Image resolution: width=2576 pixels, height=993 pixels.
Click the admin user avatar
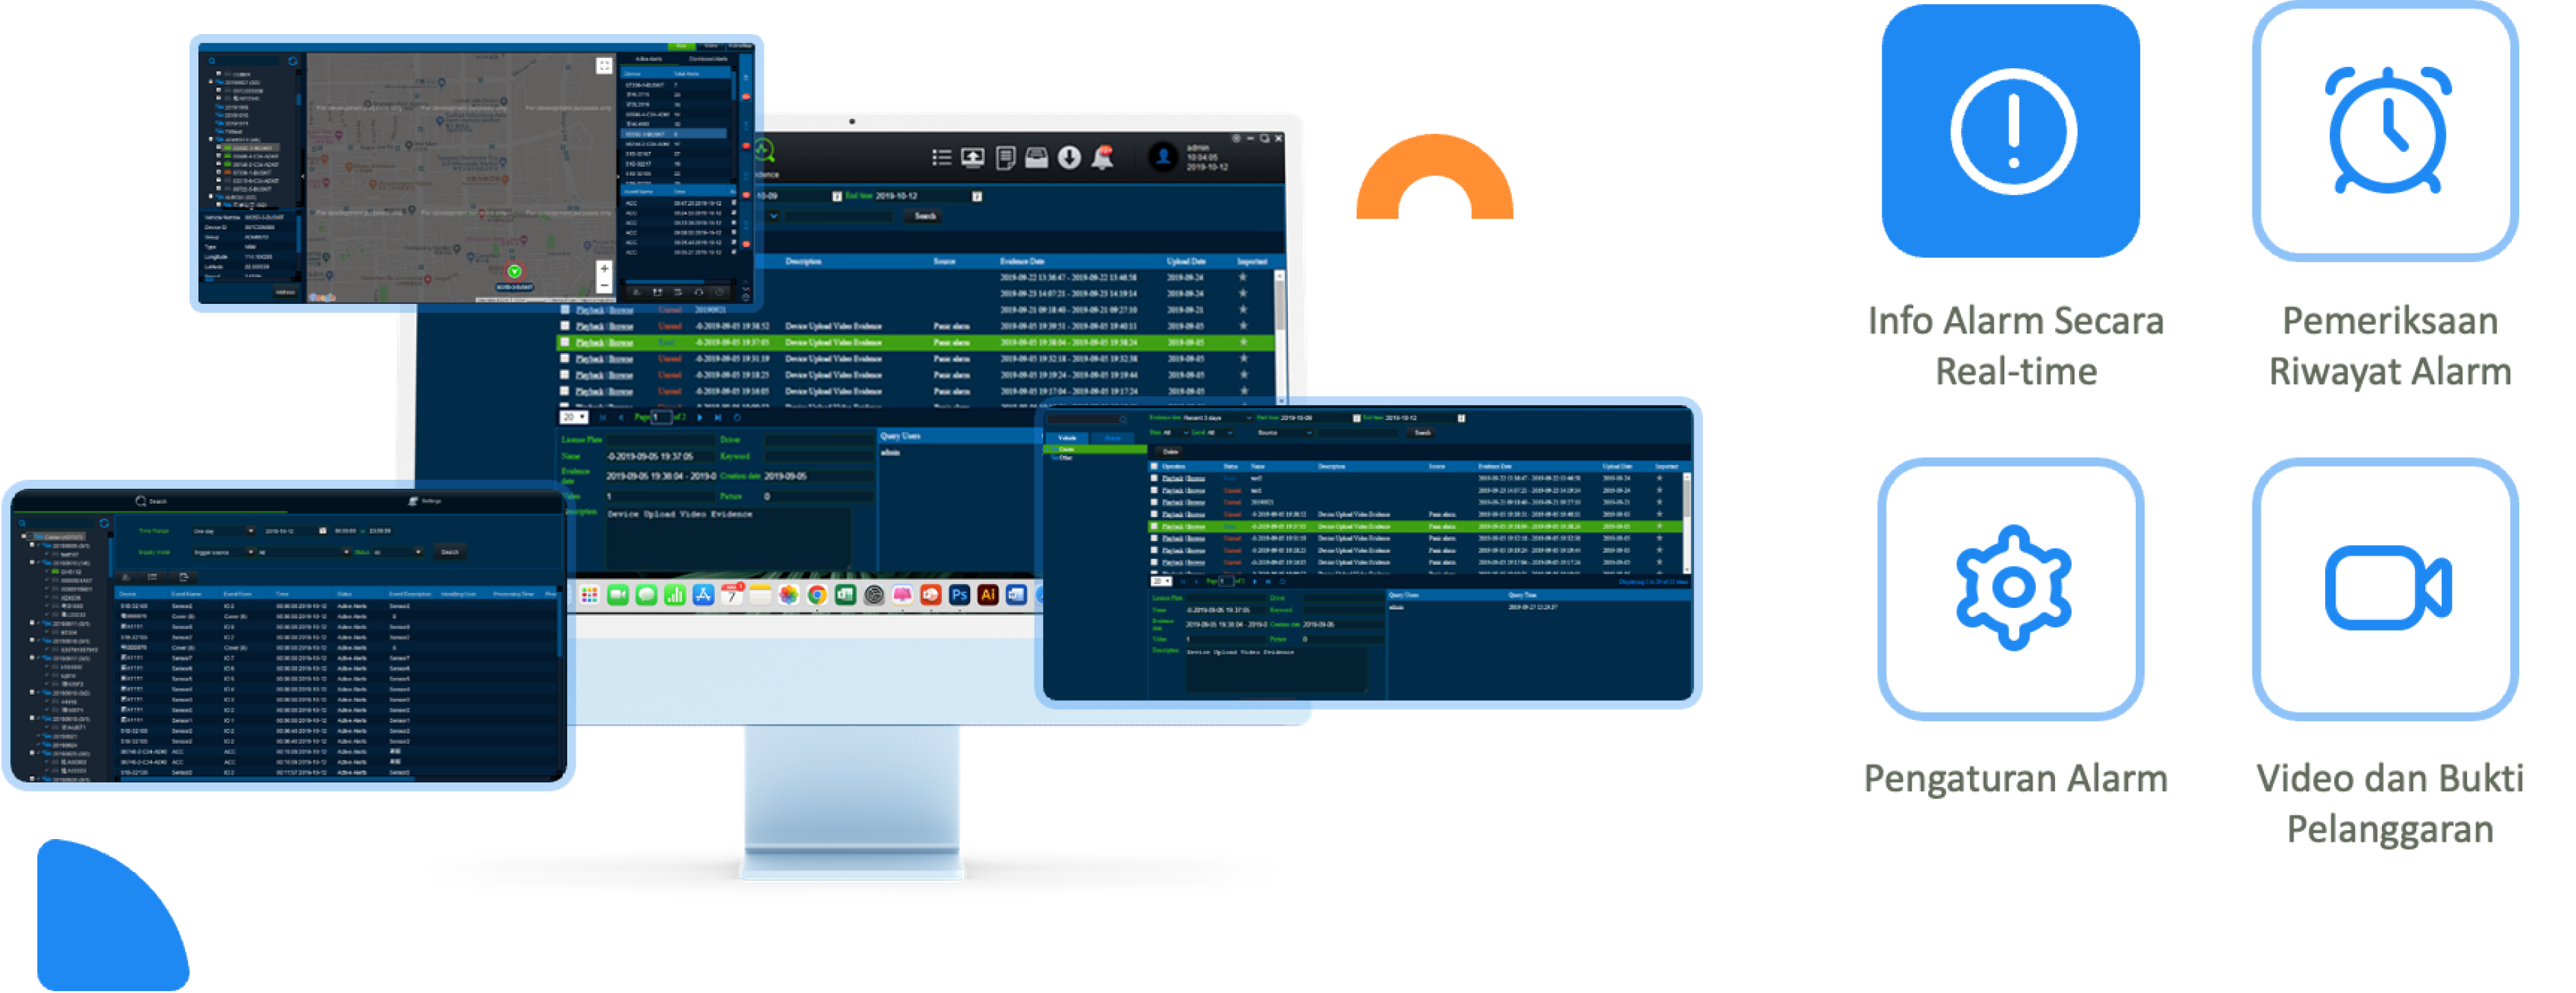(1162, 157)
